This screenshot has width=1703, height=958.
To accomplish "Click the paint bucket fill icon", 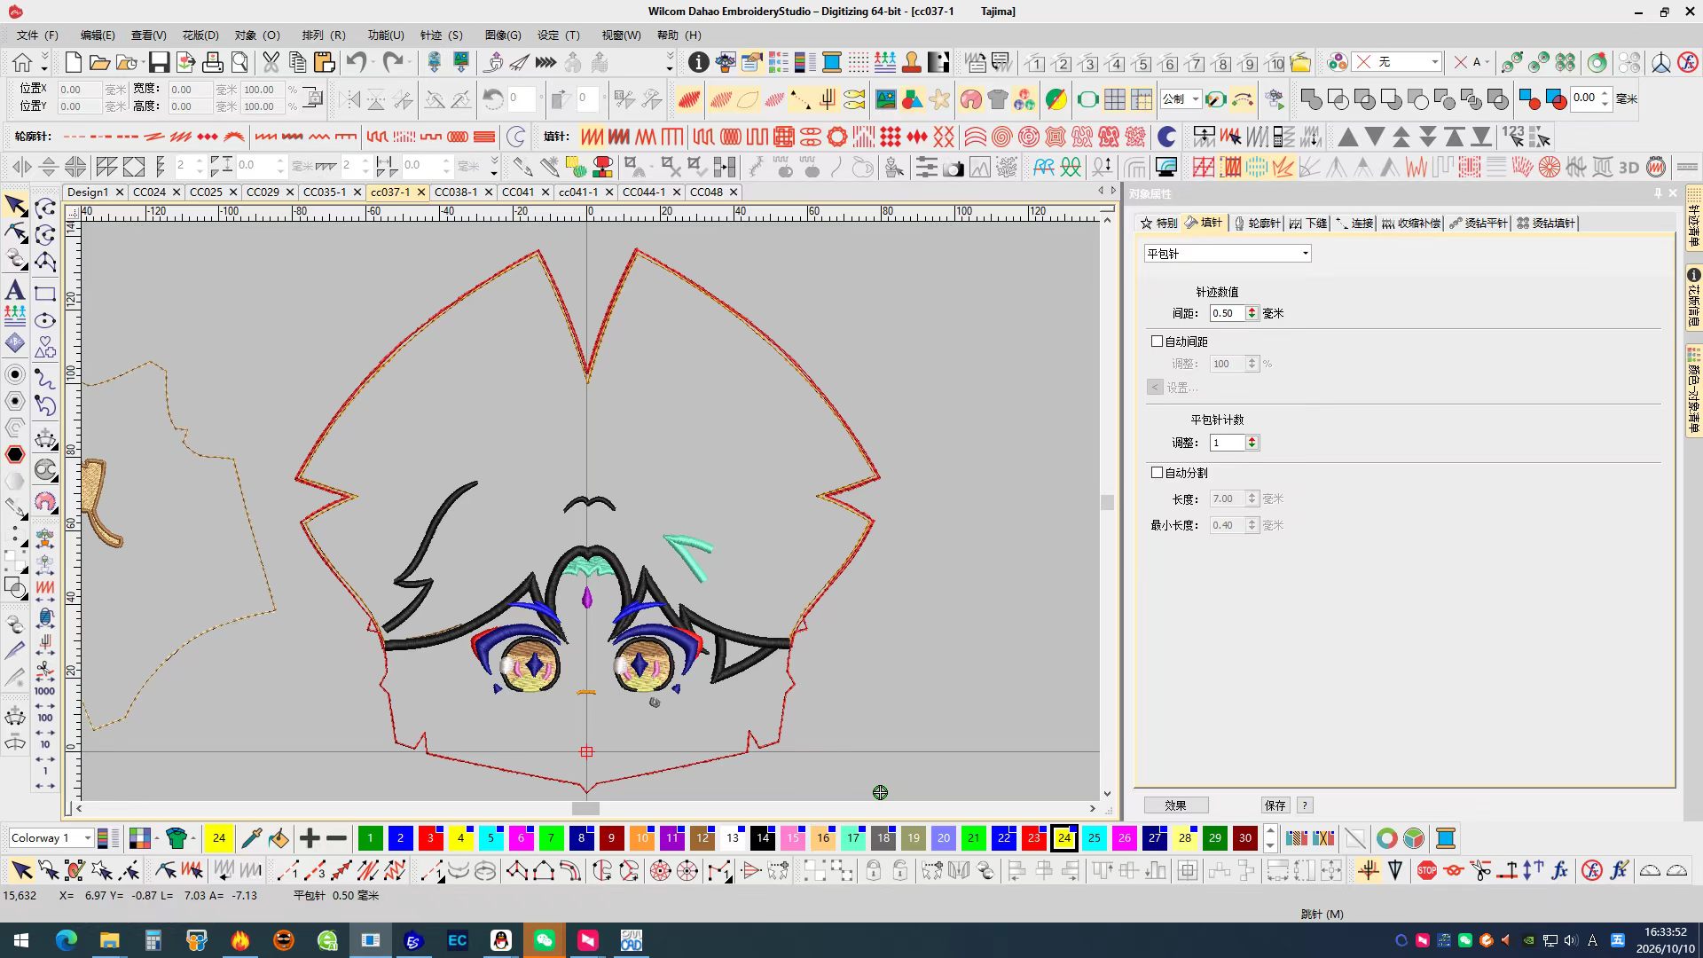I will tap(279, 838).
